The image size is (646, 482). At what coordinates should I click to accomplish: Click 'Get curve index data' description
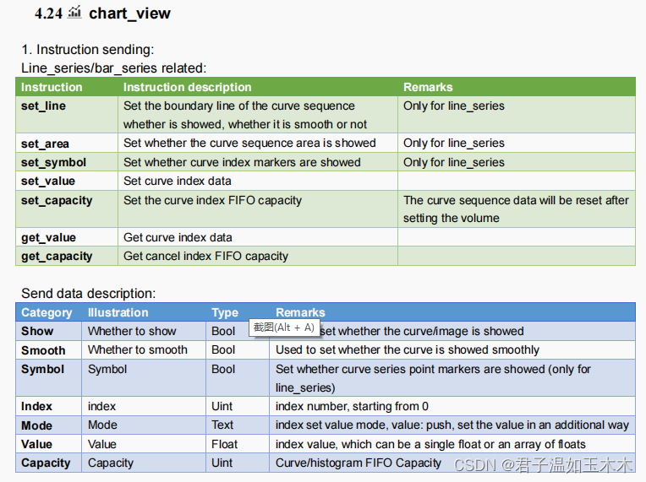click(178, 238)
